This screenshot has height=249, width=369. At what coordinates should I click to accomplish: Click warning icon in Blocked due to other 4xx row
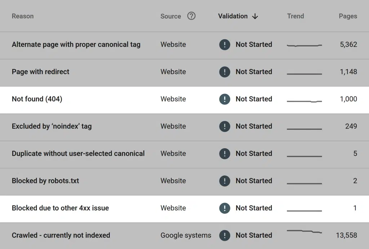coord(224,208)
